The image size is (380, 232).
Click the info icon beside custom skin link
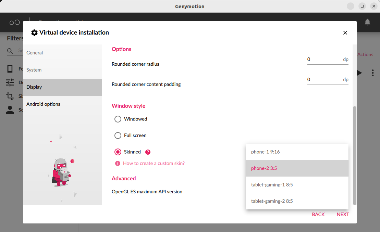[118, 164]
